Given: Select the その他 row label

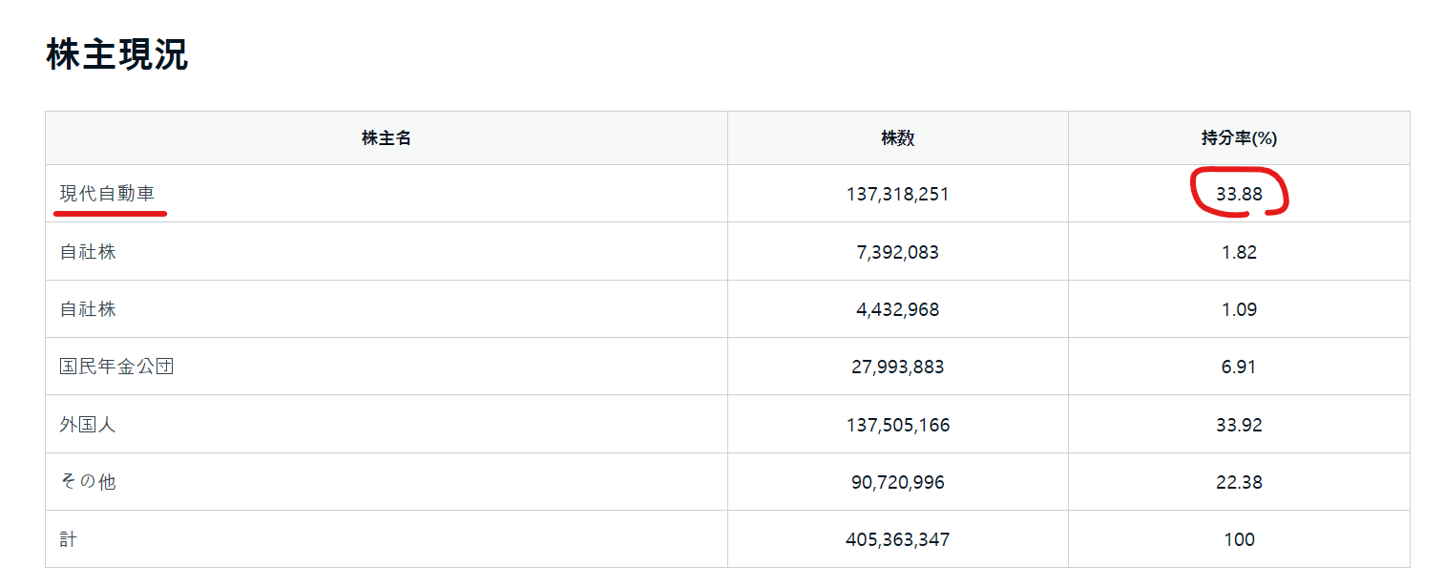Looking at the screenshot, I should click(88, 482).
